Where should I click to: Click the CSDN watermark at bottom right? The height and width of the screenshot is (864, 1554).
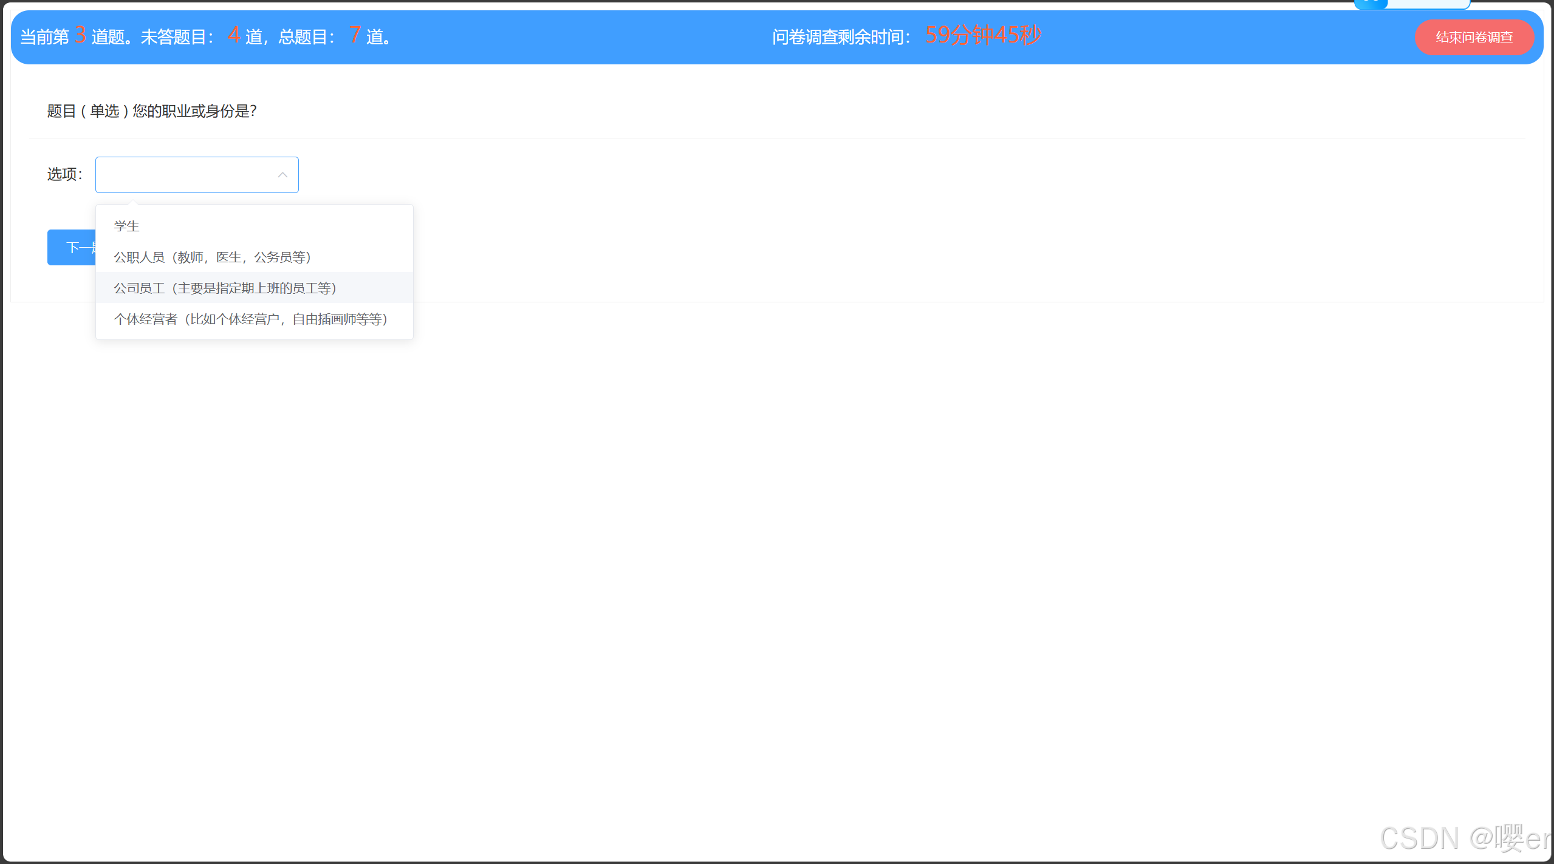pyautogui.click(x=1464, y=838)
